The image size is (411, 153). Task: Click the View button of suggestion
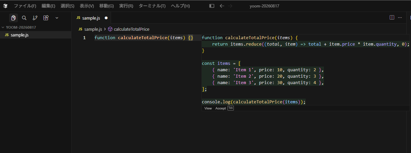coord(208,108)
